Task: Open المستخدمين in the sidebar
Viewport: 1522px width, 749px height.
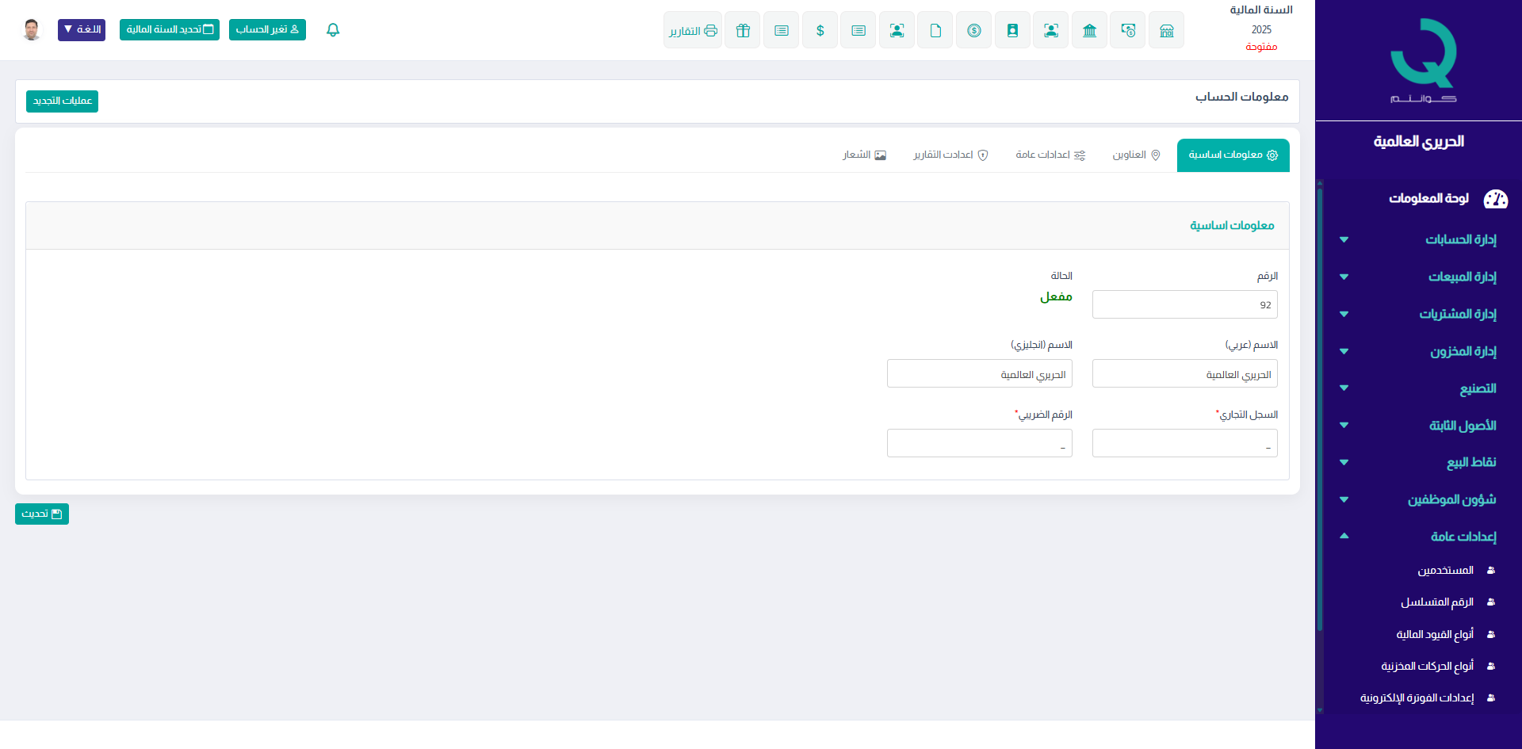Action: (1445, 571)
